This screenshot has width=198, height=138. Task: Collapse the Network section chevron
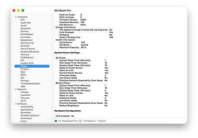pos(16,89)
